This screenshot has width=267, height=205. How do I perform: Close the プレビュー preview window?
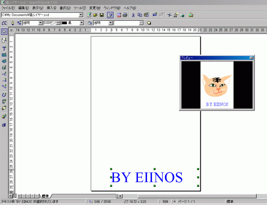click(x=251, y=58)
